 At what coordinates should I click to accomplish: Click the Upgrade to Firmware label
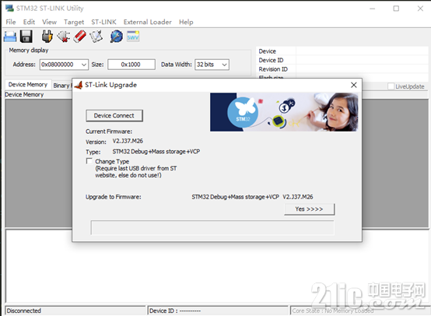point(114,197)
